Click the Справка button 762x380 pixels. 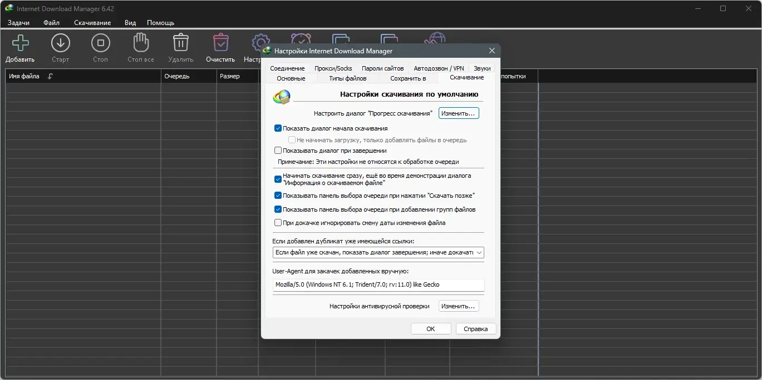[476, 329]
